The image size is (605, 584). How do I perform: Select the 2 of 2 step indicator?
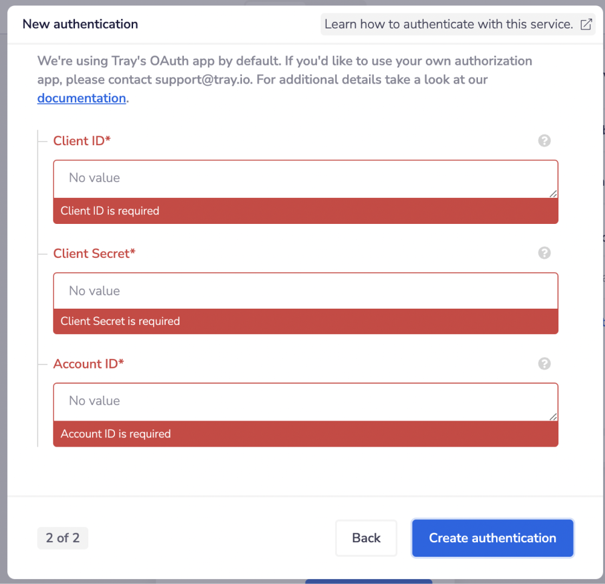(x=62, y=538)
